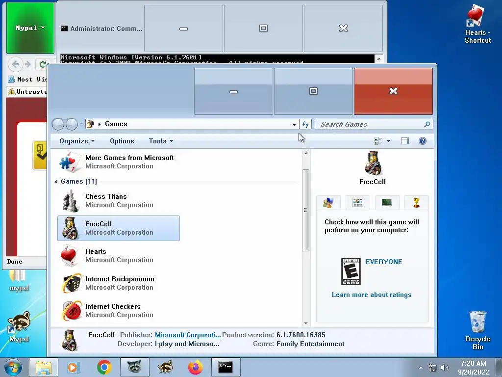Screen dimensions: 502x377
Task: Switch to the gray raccoon Mypal taskbar item
Action: click(x=134, y=367)
